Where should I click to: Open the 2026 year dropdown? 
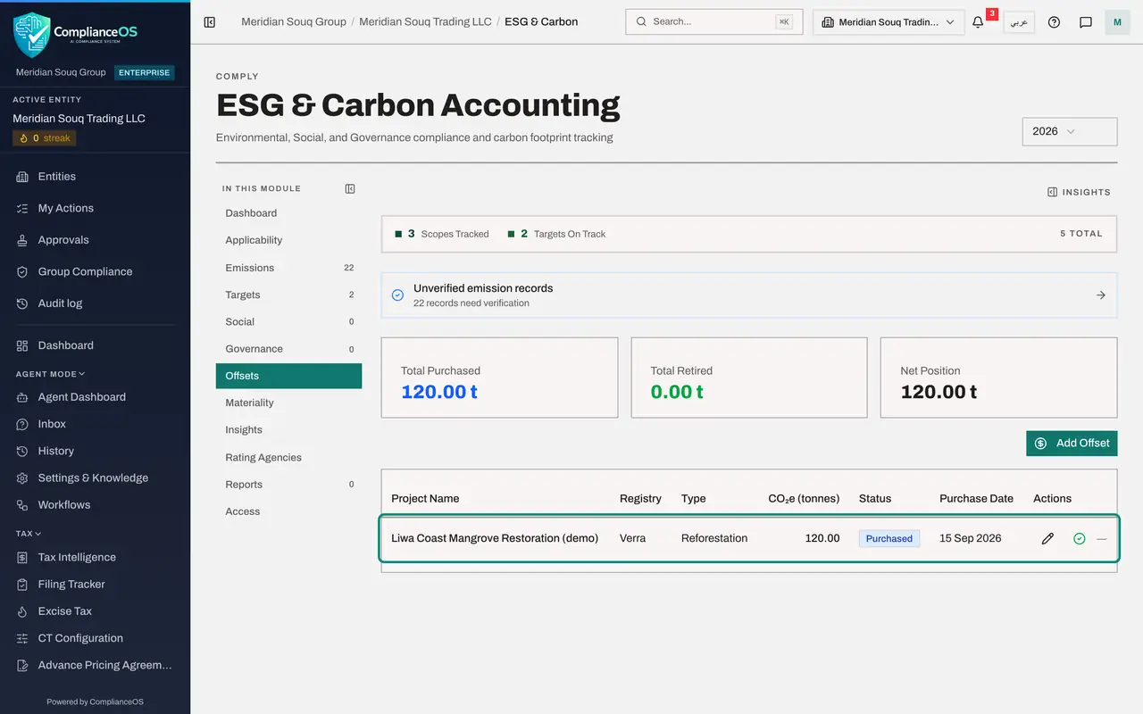(x=1070, y=131)
